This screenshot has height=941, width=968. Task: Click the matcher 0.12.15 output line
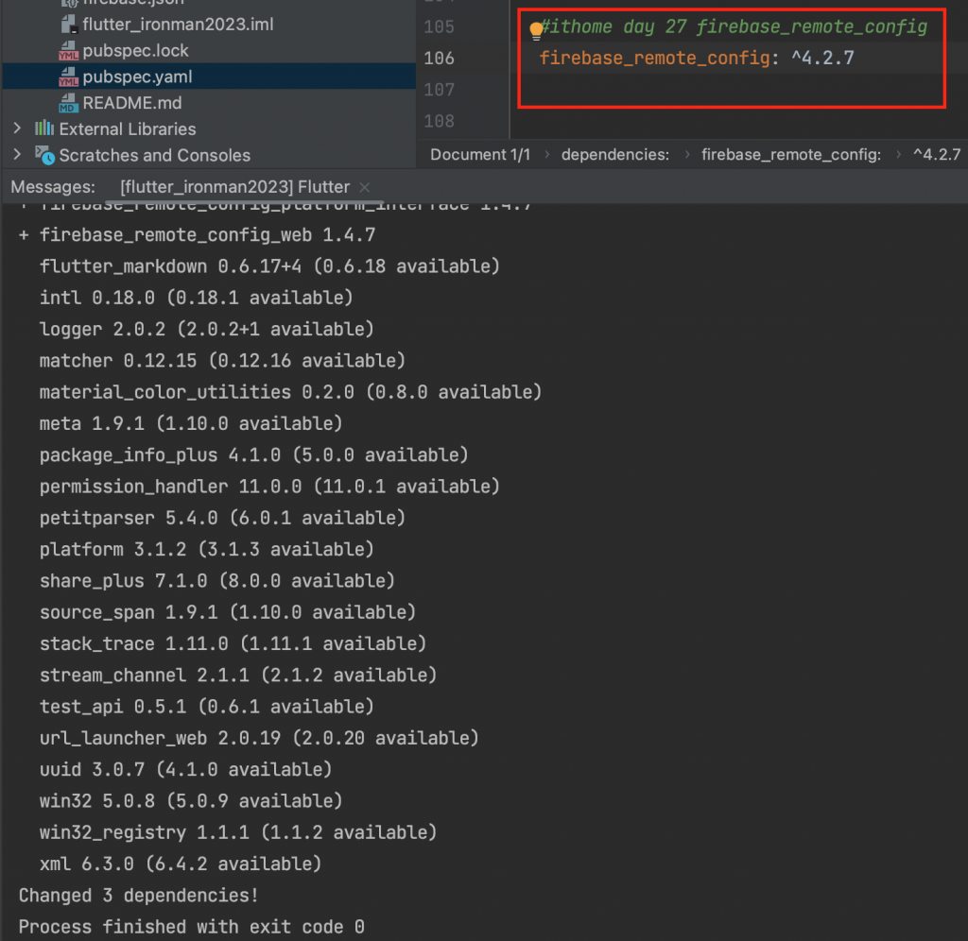pyautogui.click(x=222, y=360)
